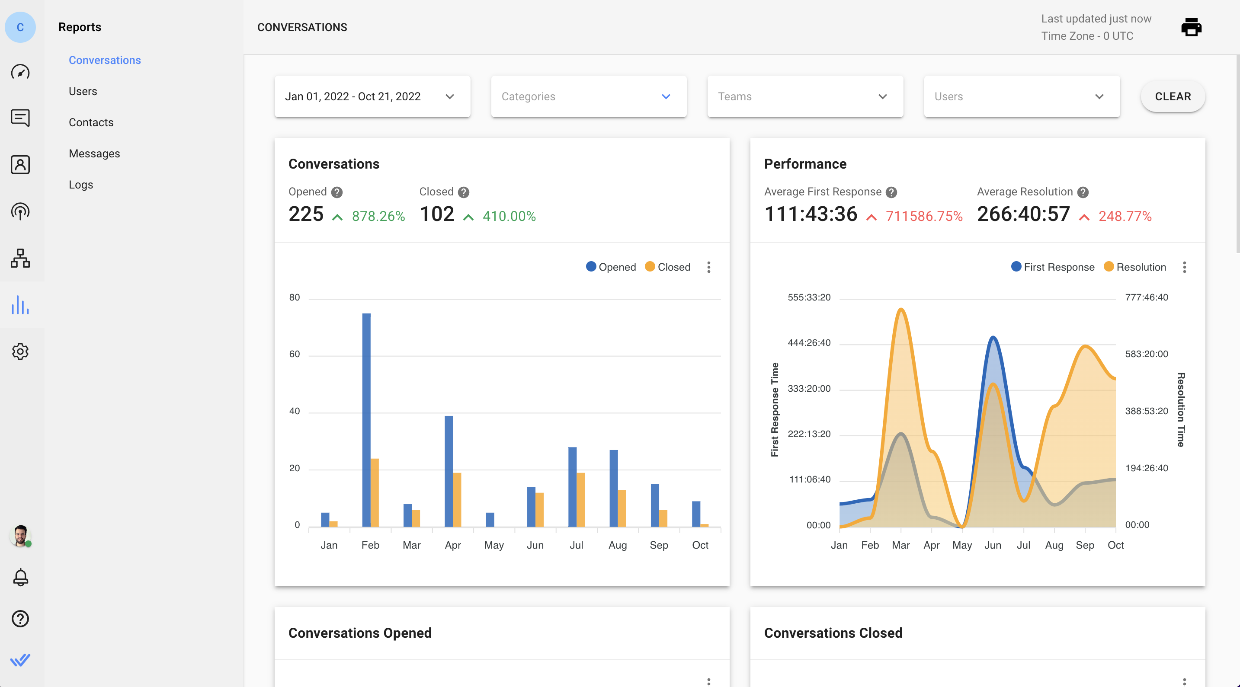This screenshot has height=687, width=1240.
Task: Open the Contacts section
Action: [x=90, y=122]
